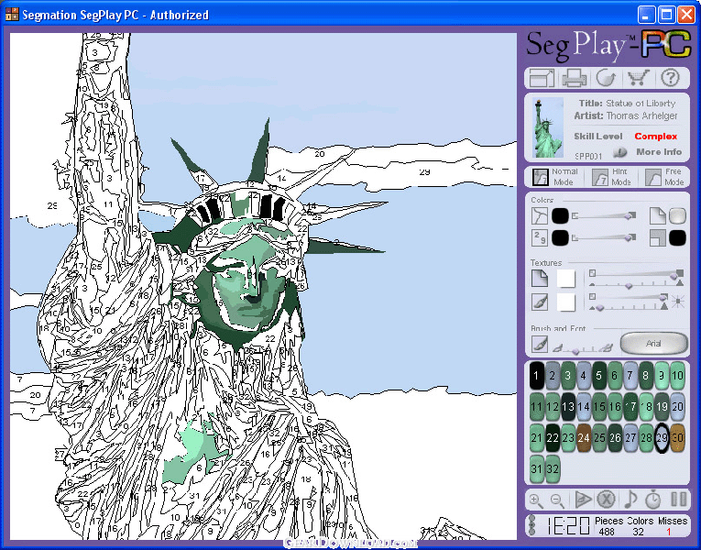This screenshot has width=701, height=550.
Task: Select palette color 5
Action: coord(599,376)
